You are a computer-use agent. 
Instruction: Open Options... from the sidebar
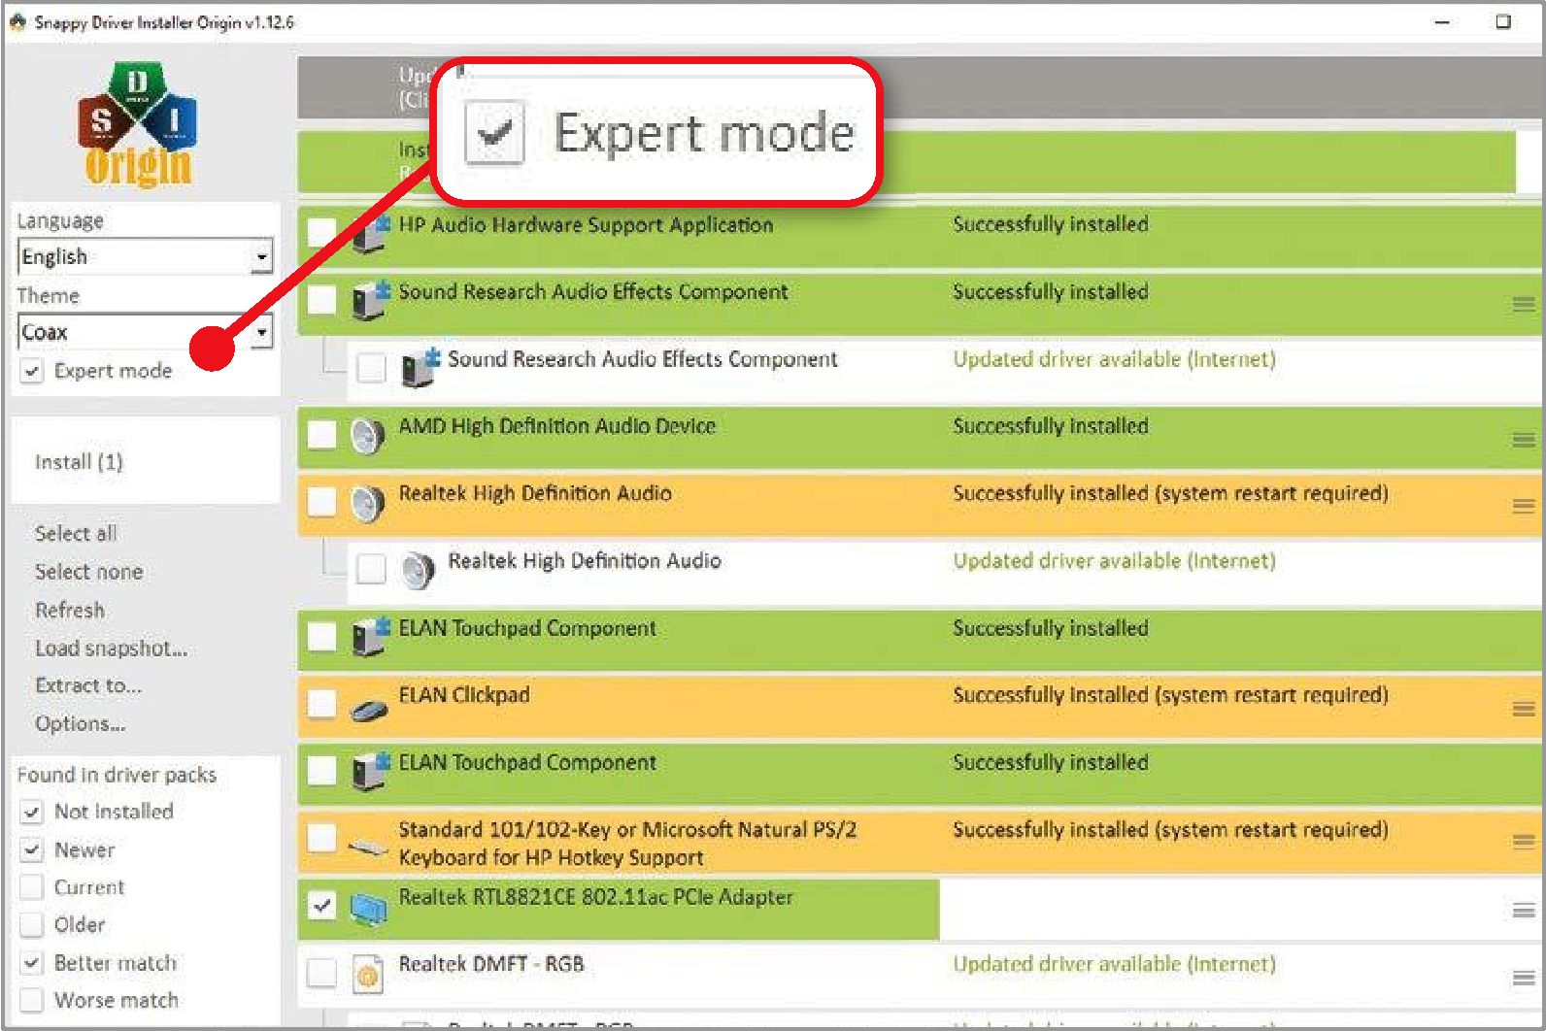(x=81, y=723)
